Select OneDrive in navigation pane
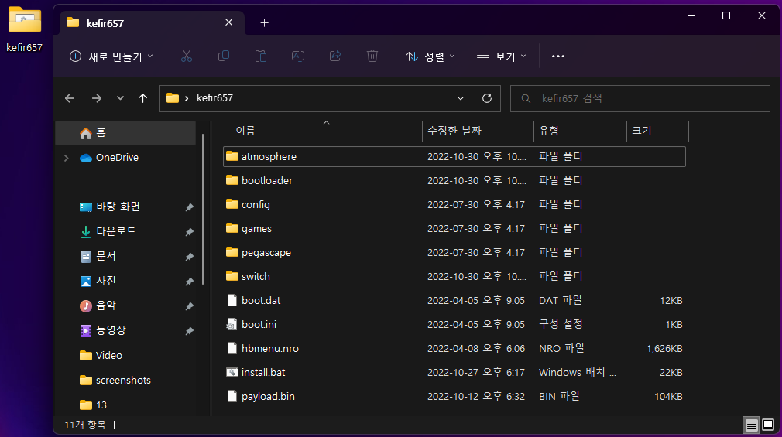Image resolution: width=782 pixels, height=437 pixels. pyautogui.click(x=125, y=158)
